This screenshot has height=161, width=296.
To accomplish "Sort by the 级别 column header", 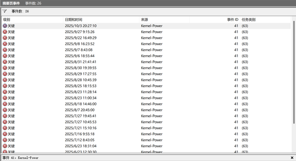I will pos(7,20).
